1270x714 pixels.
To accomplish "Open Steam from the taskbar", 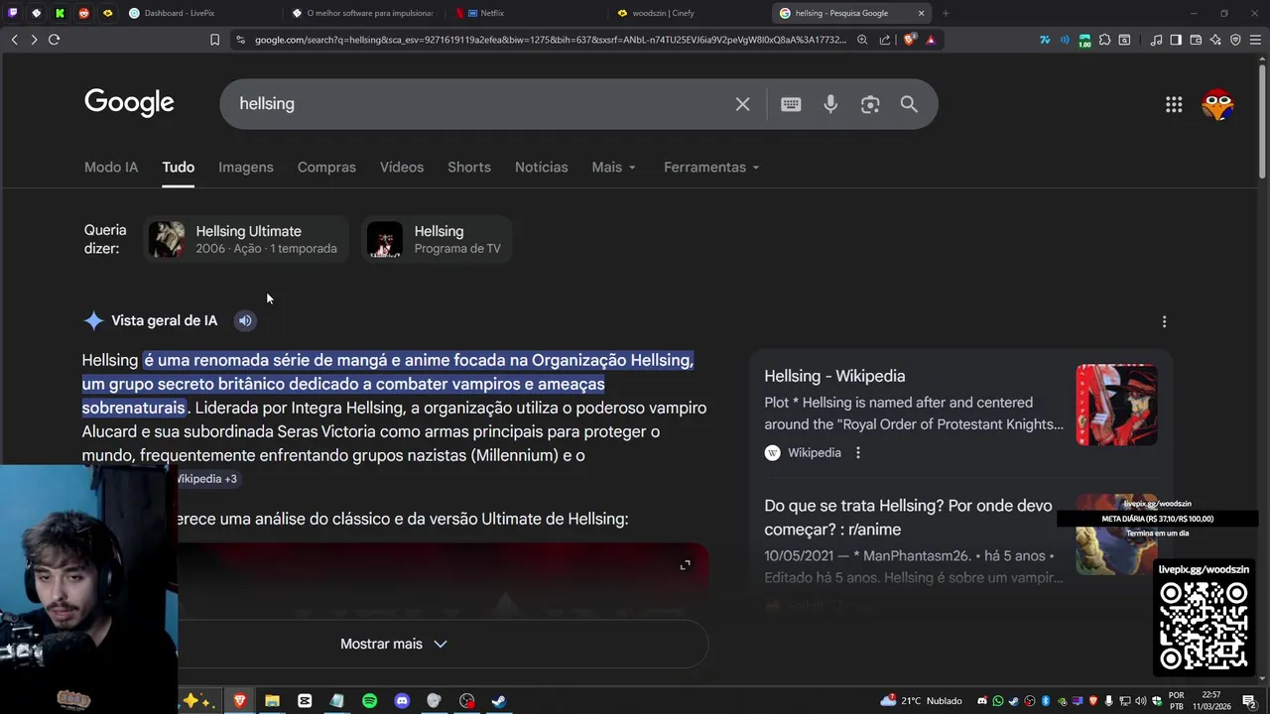I will [x=499, y=701].
